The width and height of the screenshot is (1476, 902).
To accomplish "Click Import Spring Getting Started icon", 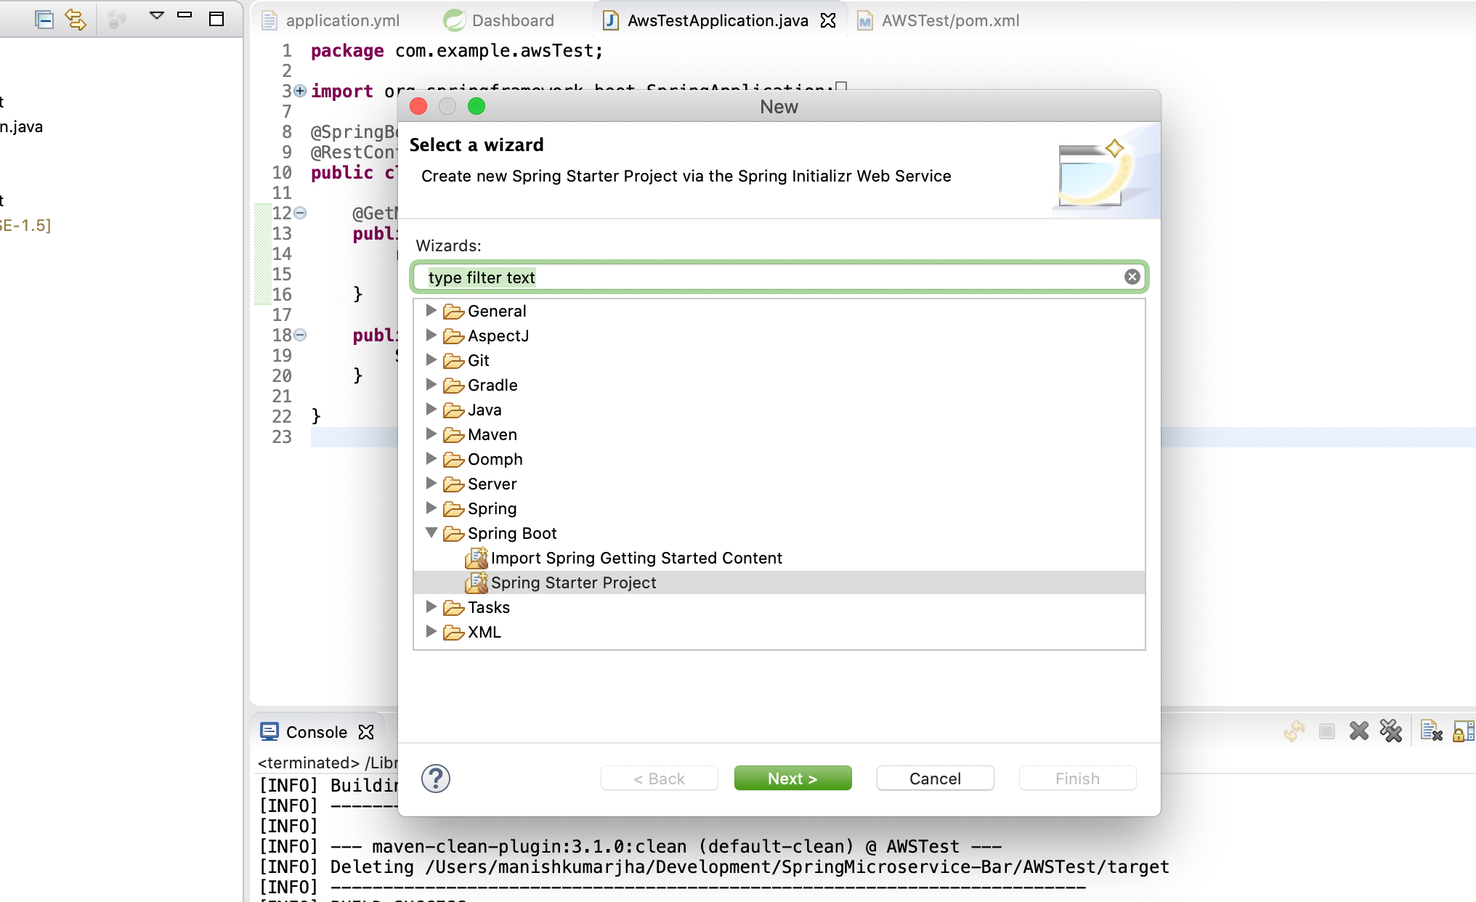I will 477,557.
